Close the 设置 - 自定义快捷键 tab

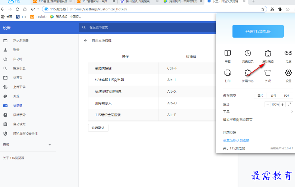coord(244,1)
